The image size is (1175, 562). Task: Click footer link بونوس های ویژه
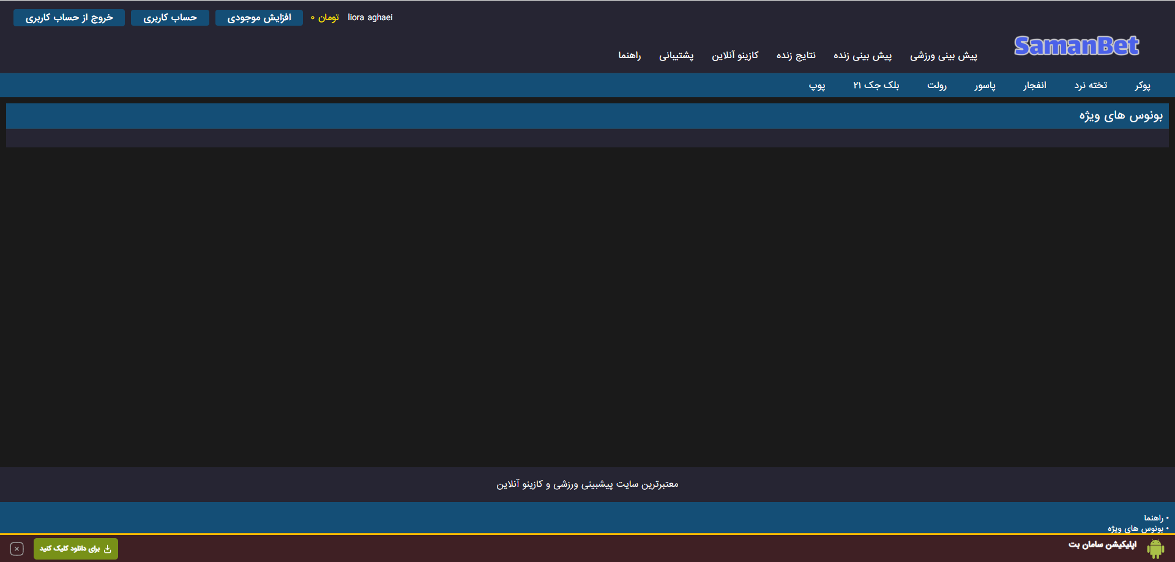[x=1135, y=528]
